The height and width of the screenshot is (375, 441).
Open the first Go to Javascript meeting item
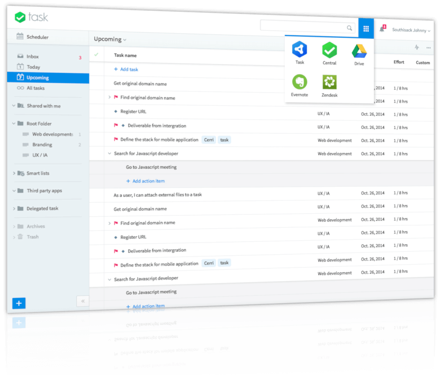click(x=152, y=167)
